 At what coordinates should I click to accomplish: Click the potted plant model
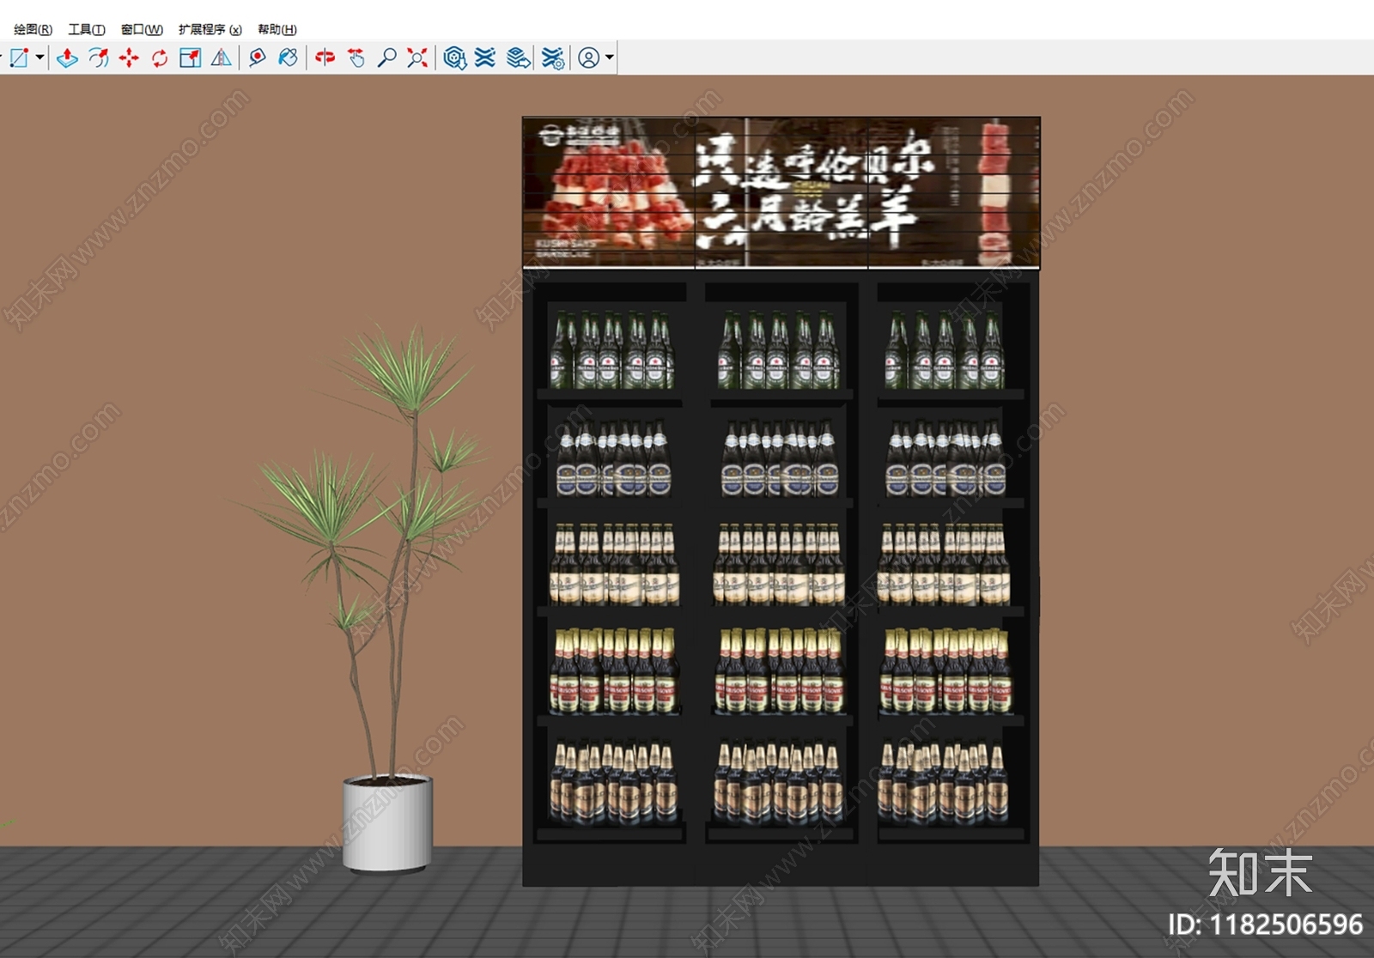pyautogui.click(x=368, y=598)
